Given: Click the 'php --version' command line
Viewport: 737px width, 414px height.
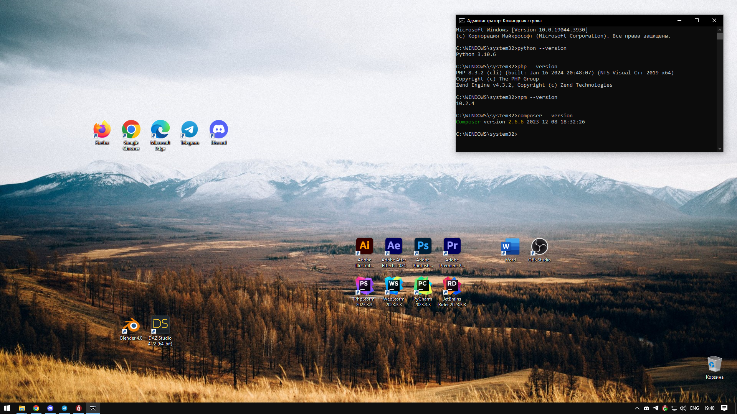Looking at the screenshot, I should pos(507,67).
